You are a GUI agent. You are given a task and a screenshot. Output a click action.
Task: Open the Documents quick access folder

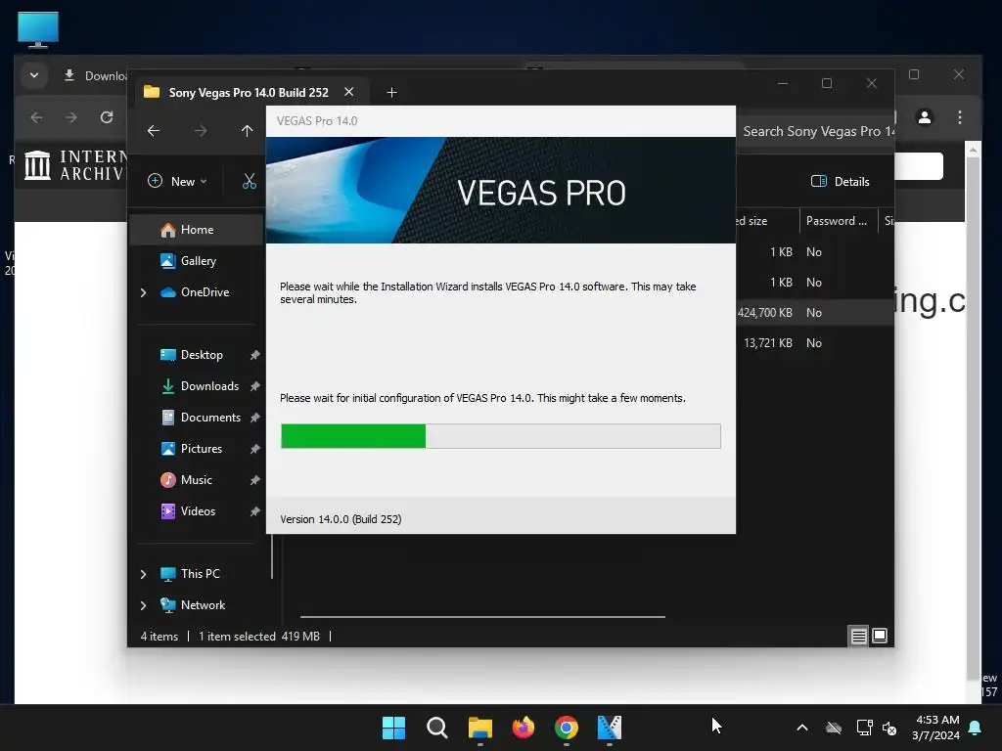(210, 418)
